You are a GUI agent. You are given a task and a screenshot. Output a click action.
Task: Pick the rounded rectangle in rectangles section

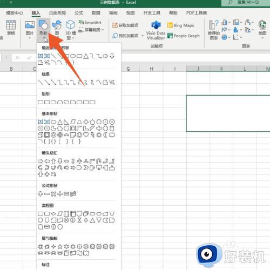[x=47, y=102]
